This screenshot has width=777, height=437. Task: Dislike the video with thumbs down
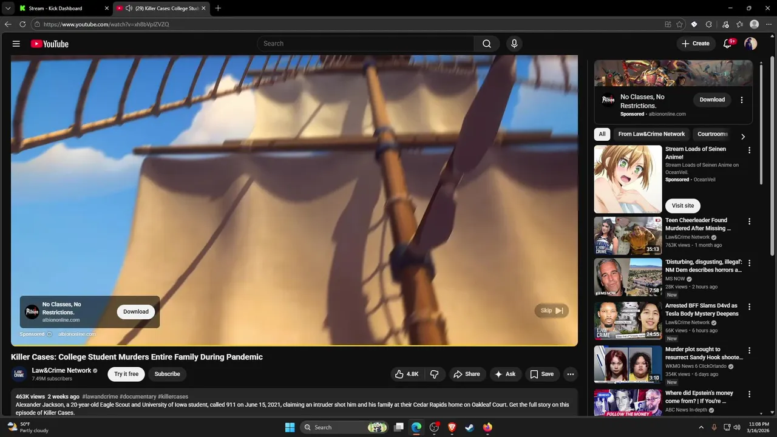tap(434, 374)
